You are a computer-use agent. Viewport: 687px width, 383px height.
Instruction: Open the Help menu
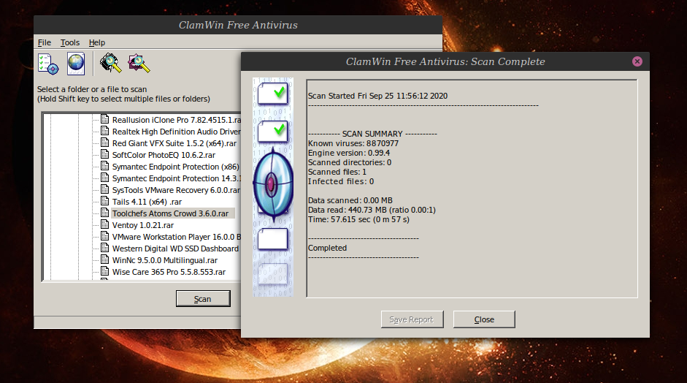click(97, 42)
